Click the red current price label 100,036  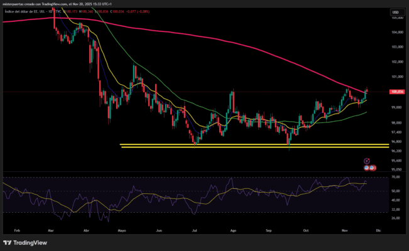(x=396, y=92)
